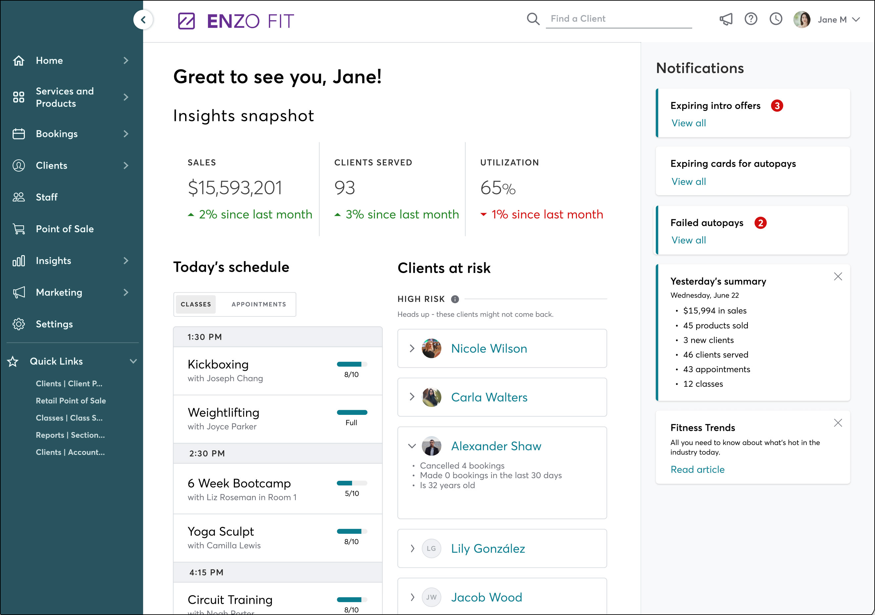
Task: Open the Jane M account dropdown arrow
Action: pyautogui.click(x=856, y=20)
